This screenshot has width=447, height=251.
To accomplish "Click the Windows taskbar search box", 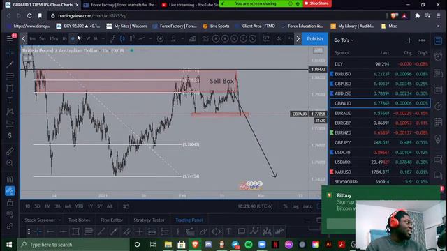I will point(73,245).
